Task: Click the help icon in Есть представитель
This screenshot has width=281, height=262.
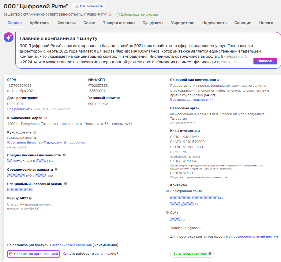Action: tap(210, 253)
